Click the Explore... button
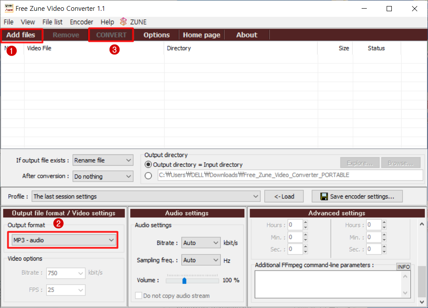 360,163
